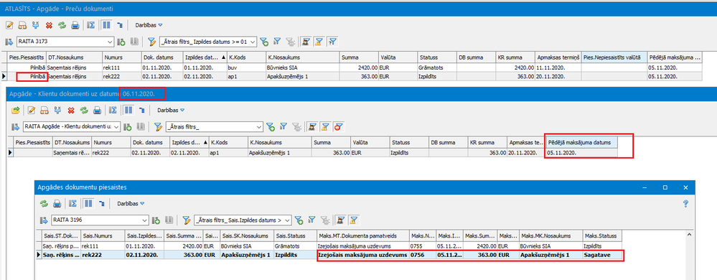The width and height of the screenshot is (717, 280).
Task: Print the Apgādes dokumentu piesaistes list
Action: [57, 204]
